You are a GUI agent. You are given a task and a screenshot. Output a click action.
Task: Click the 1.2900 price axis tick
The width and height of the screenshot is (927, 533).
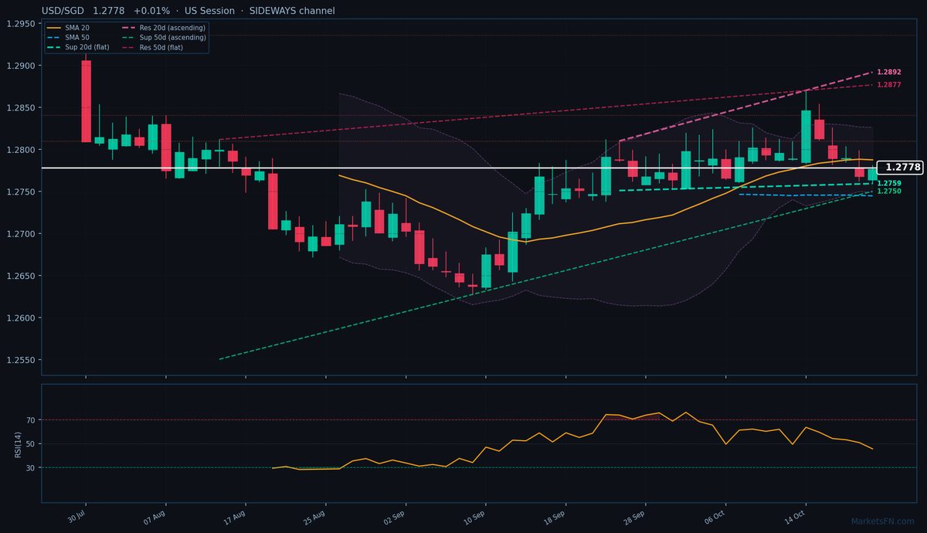(x=21, y=66)
